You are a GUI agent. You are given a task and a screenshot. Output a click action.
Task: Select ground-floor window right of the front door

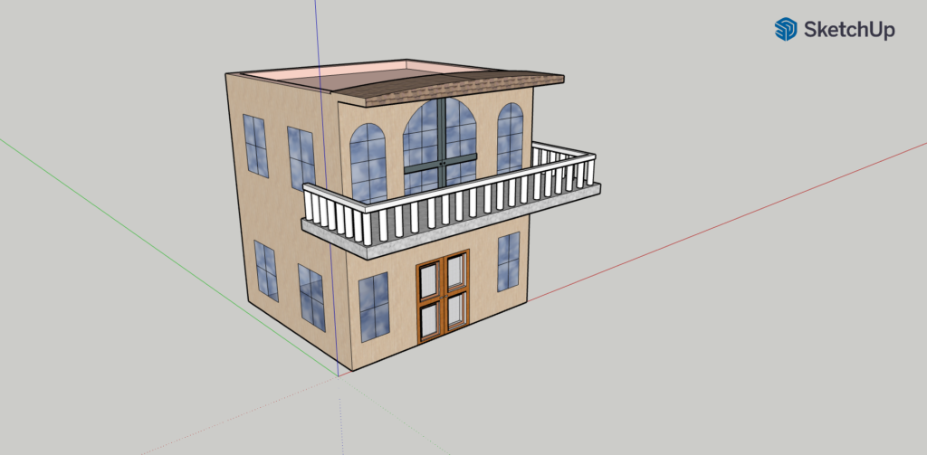pyautogui.click(x=509, y=261)
